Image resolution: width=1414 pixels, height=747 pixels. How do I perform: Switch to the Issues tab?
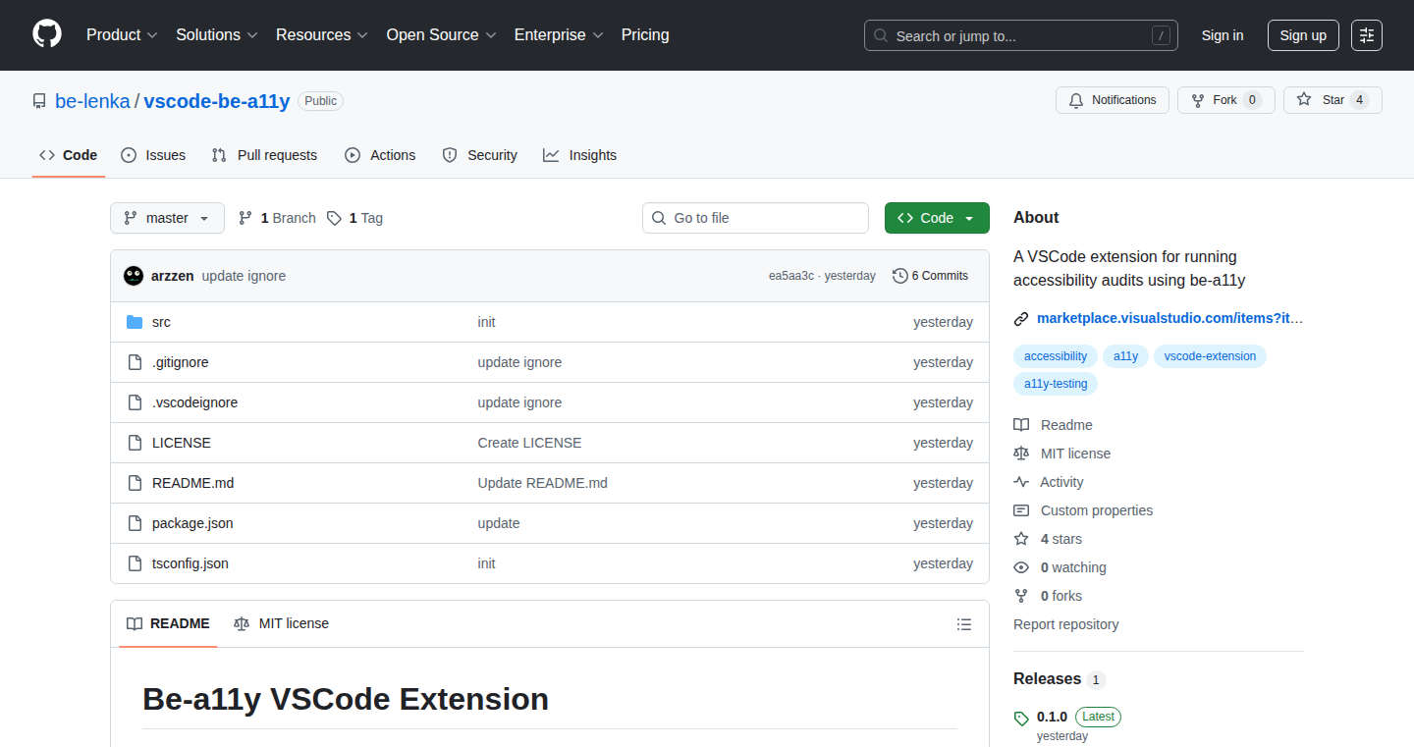point(153,155)
